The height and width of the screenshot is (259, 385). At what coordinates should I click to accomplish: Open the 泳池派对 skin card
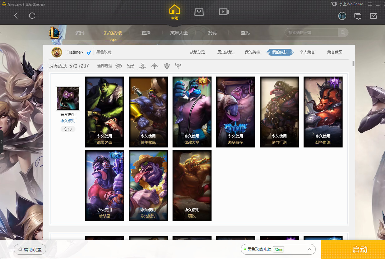pos(148,186)
